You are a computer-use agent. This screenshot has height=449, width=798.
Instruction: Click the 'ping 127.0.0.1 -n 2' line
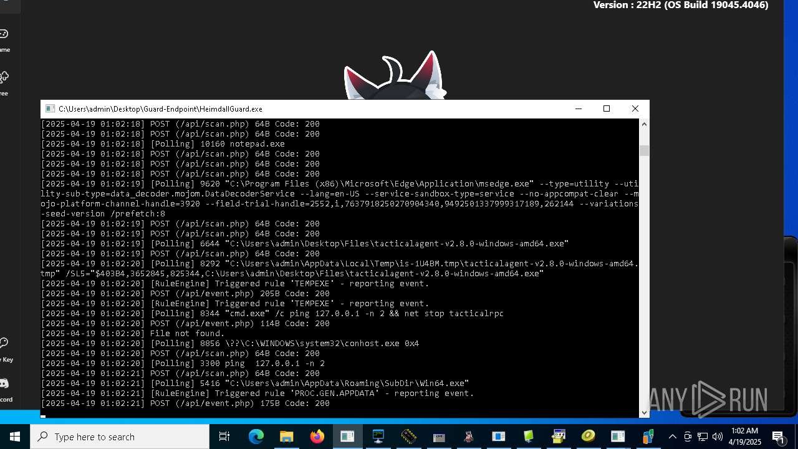(183, 364)
